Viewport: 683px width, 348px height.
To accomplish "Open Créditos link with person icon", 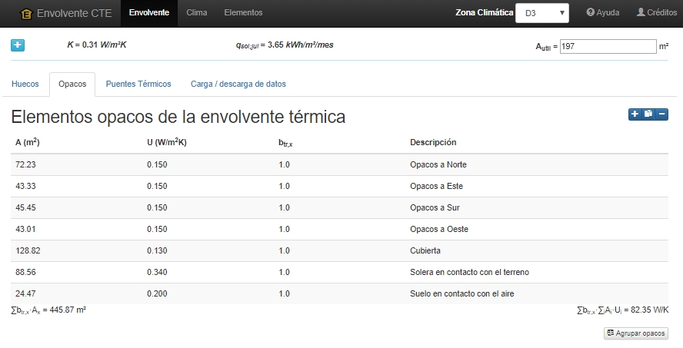I will 657,12.
